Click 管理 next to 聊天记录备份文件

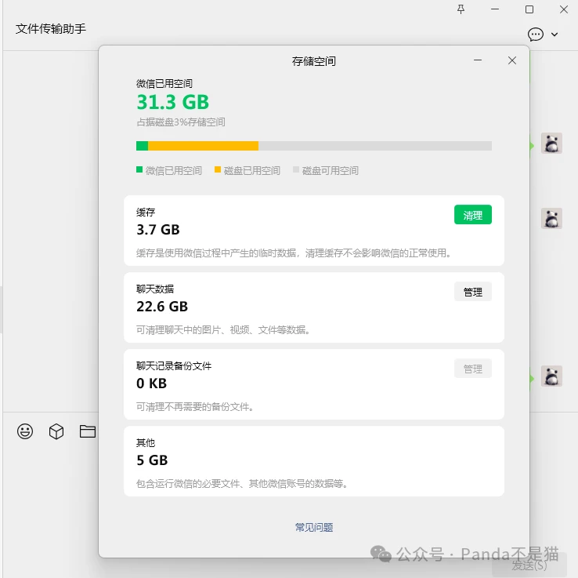tap(472, 369)
